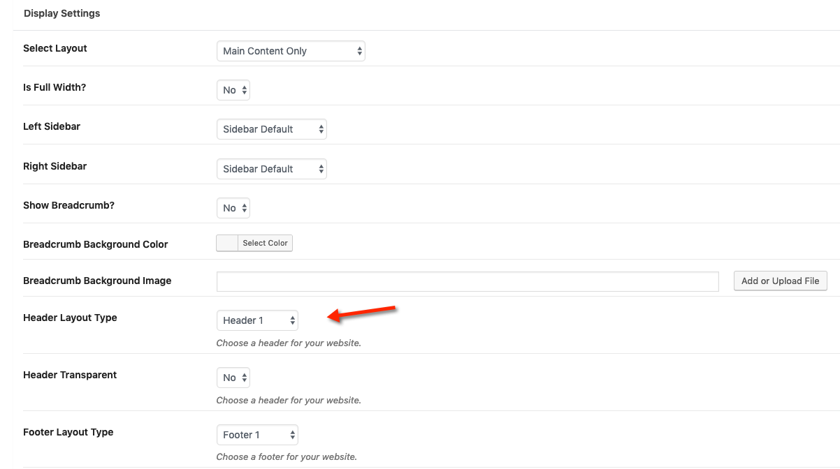Screen dimensions: 840x469
Task: Expand the Left Sidebar dropdown
Action: click(271, 129)
